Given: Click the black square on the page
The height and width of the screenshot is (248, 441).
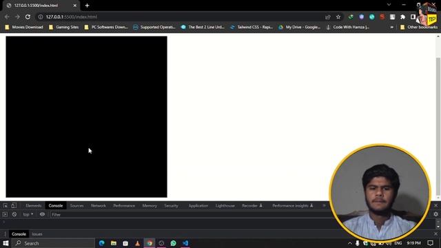Looking at the screenshot, I should tap(86, 116).
